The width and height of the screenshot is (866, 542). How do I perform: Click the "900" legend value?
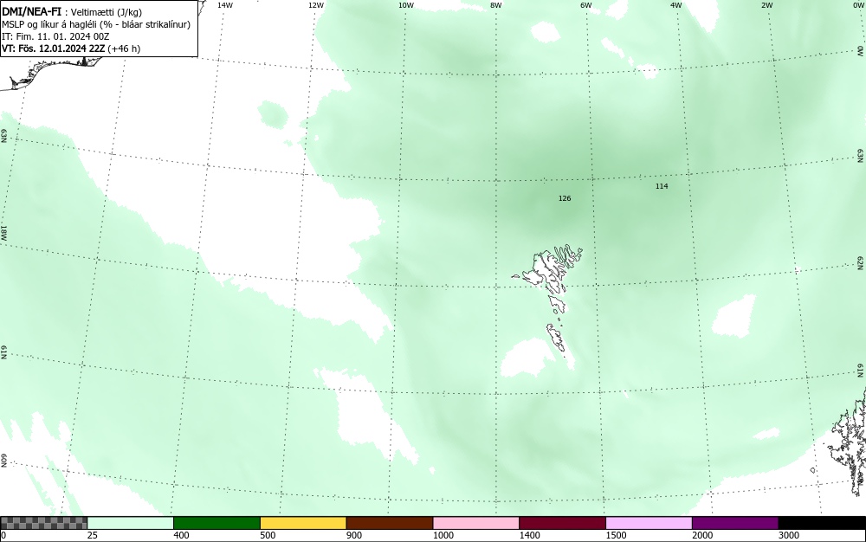pyautogui.click(x=354, y=535)
